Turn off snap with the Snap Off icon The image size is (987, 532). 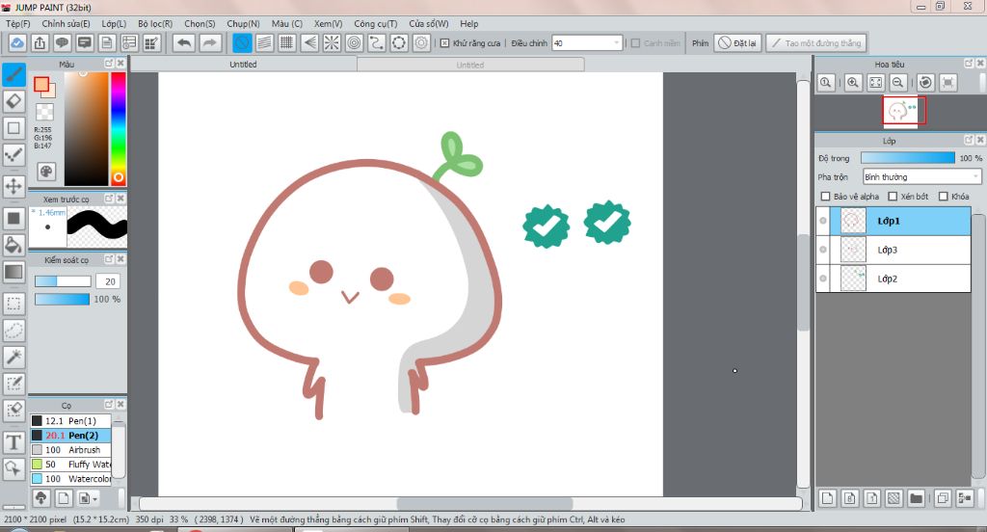point(242,42)
